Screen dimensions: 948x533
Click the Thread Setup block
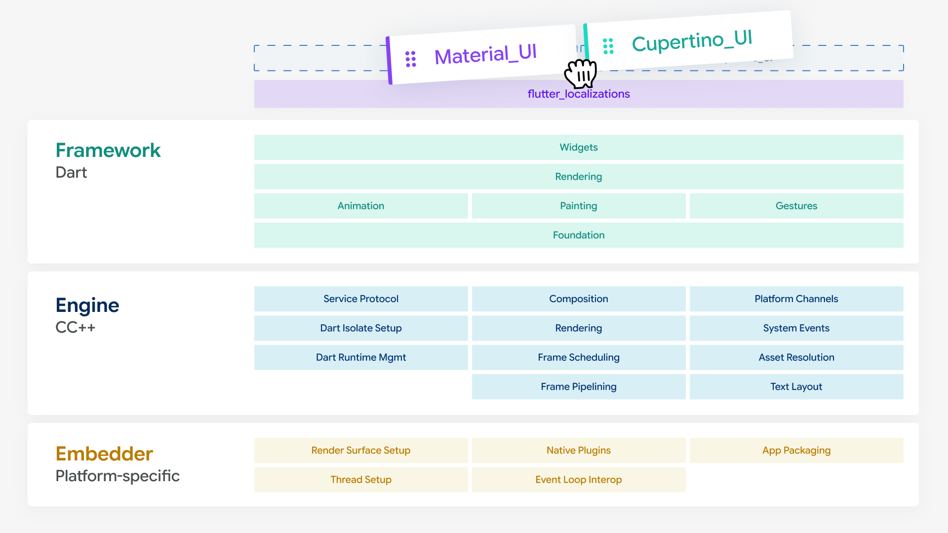(x=361, y=480)
